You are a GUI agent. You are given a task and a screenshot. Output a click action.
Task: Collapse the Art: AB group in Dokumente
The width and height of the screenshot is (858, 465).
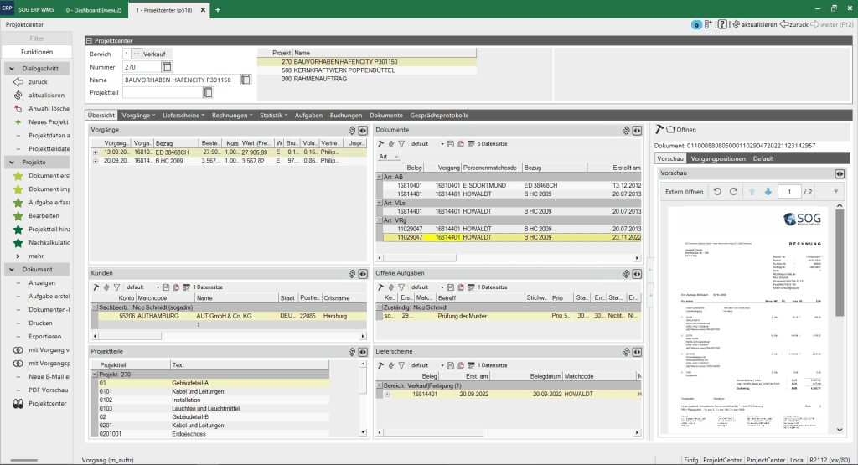(x=380, y=177)
